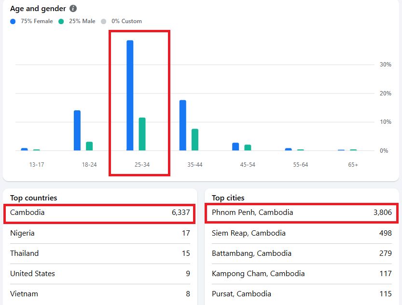Open the Age and gender info icon
The height and width of the screenshot is (305, 402).
pyautogui.click(x=73, y=9)
